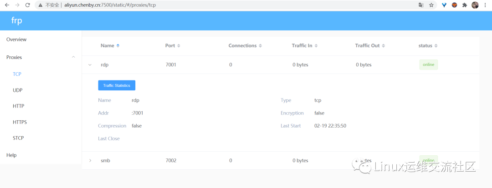492x188 pixels.
Task: Click the rdp name cell
Action: click(x=105, y=65)
